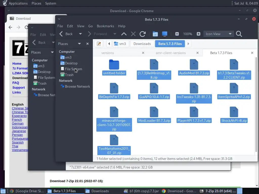Zoom in with the plus button
The width and height of the screenshot is (259, 194).
[x=198, y=34]
